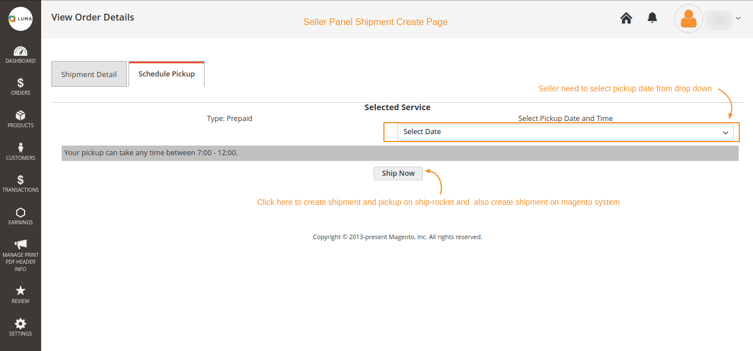
Task: Click the Luma logo
Action: tap(21, 18)
